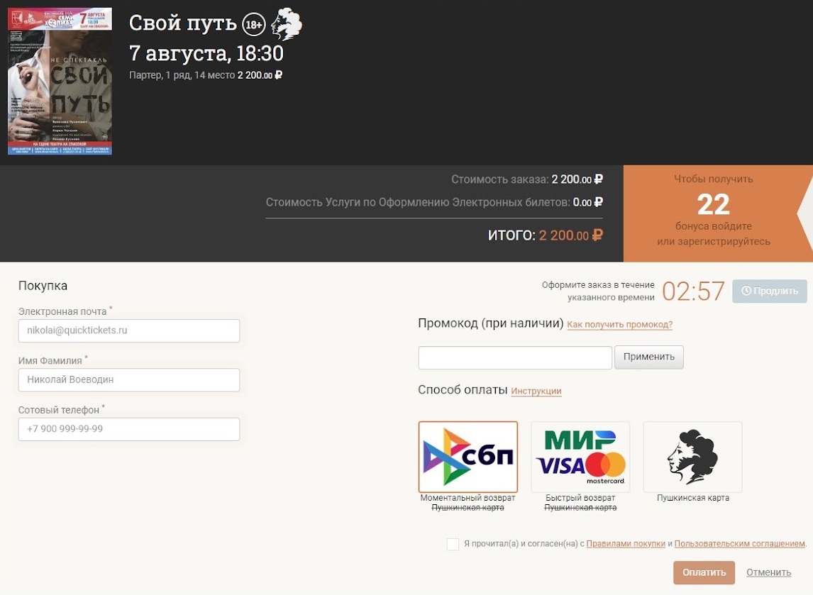The width and height of the screenshot is (813, 595).
Task: Tick the purchase rules agreement checkbox
Action: (453, 544)
